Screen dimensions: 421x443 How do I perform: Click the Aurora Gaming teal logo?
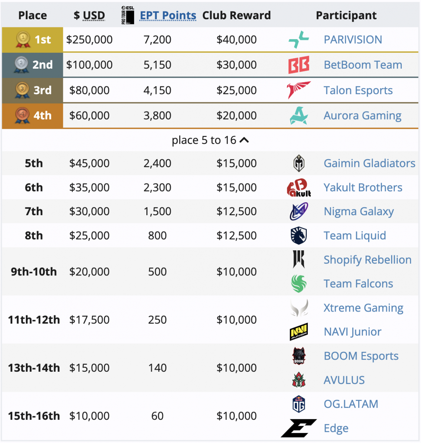coord(299,116)
